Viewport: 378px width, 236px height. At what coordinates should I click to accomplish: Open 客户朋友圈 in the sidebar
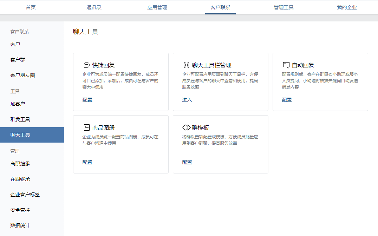point(23,75)
